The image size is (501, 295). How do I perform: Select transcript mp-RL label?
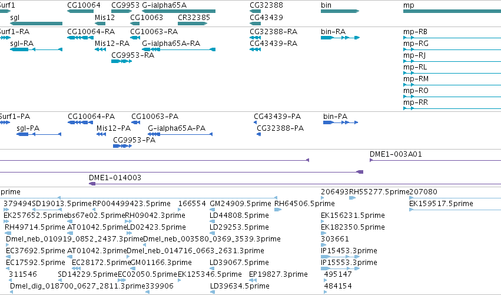pyautogui.click(x=415, y=67)
